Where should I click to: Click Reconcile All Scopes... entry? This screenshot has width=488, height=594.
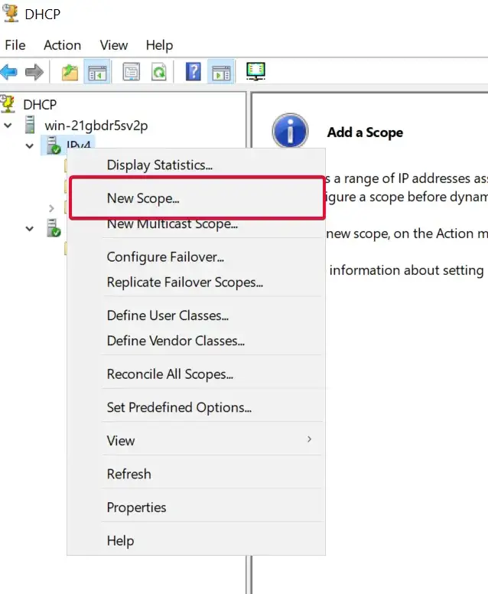[170, 374]
